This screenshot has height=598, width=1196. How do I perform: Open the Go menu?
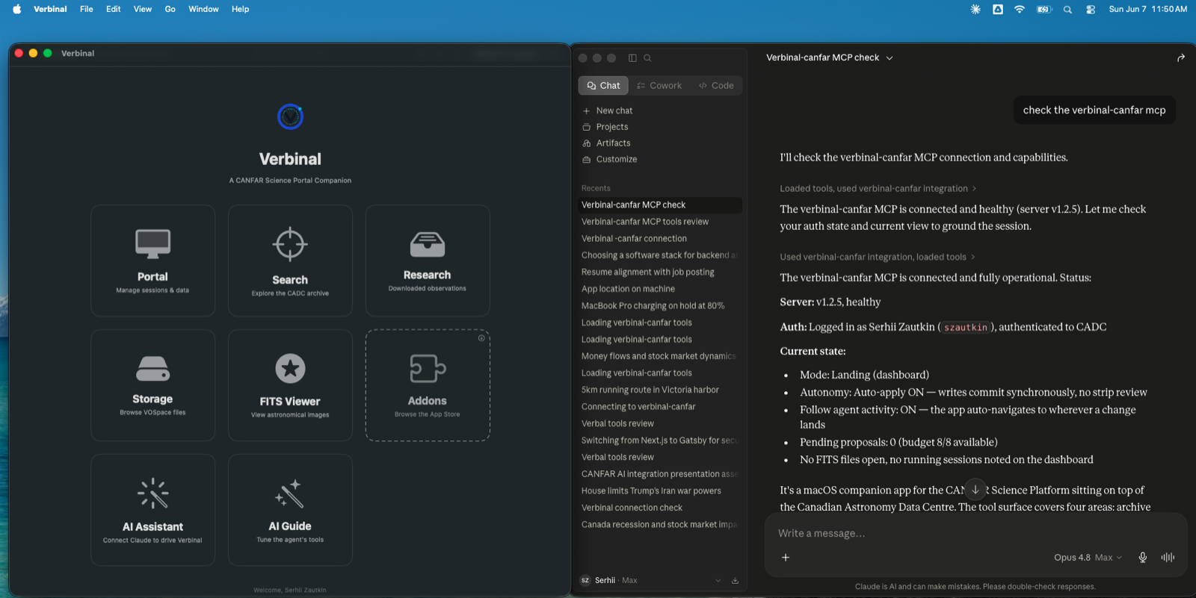point(170,9)
